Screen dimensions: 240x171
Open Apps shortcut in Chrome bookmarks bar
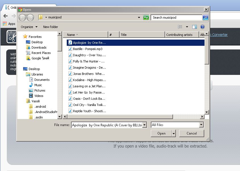pos(9,24)
